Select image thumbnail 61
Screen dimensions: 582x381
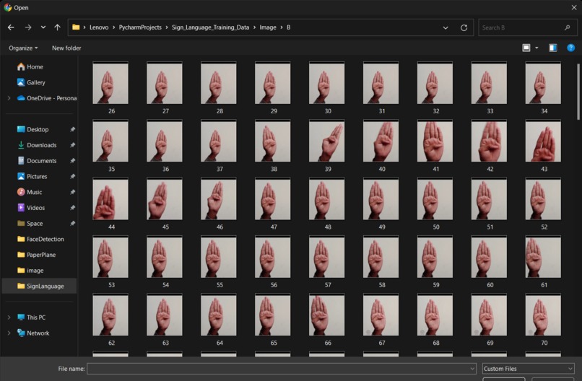[x=543, y=257]
